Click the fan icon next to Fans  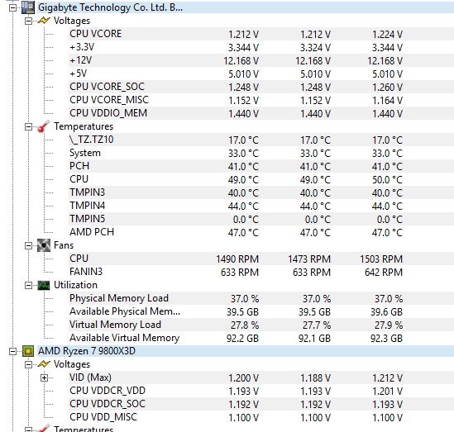[x=44, y=245]
